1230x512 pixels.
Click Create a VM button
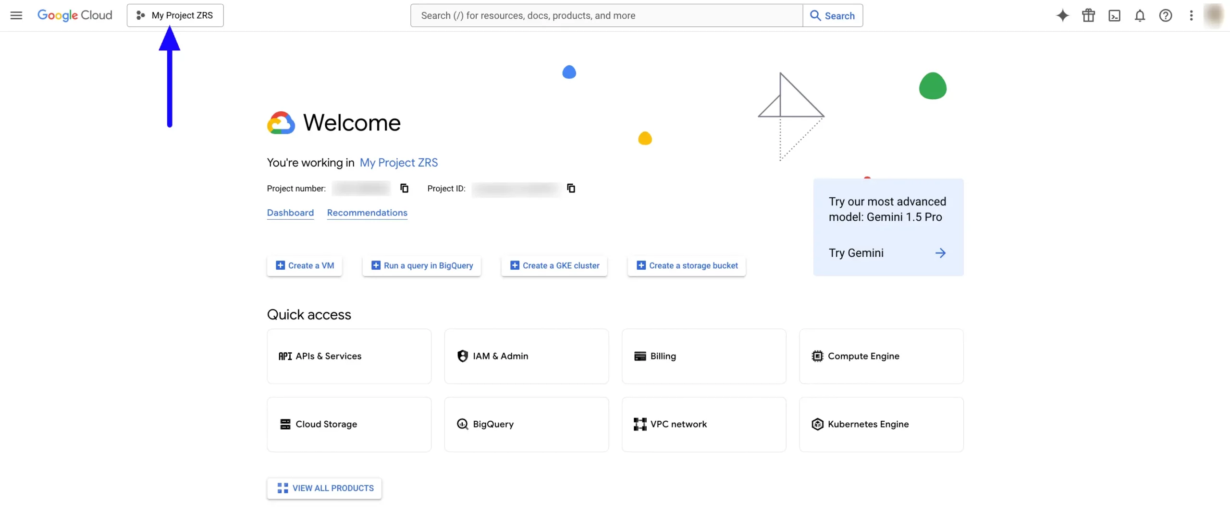(x=305, y=265)
